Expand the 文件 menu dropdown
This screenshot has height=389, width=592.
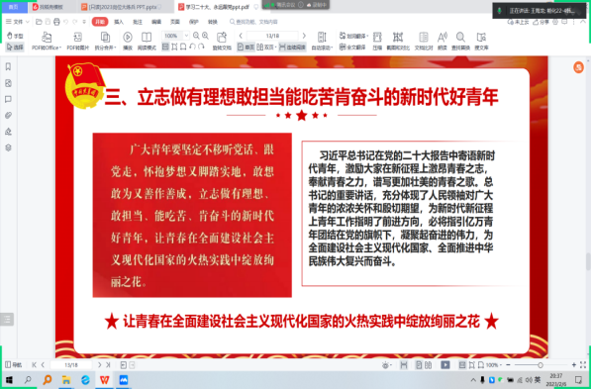pyautogui.click(x=18, y=22)
